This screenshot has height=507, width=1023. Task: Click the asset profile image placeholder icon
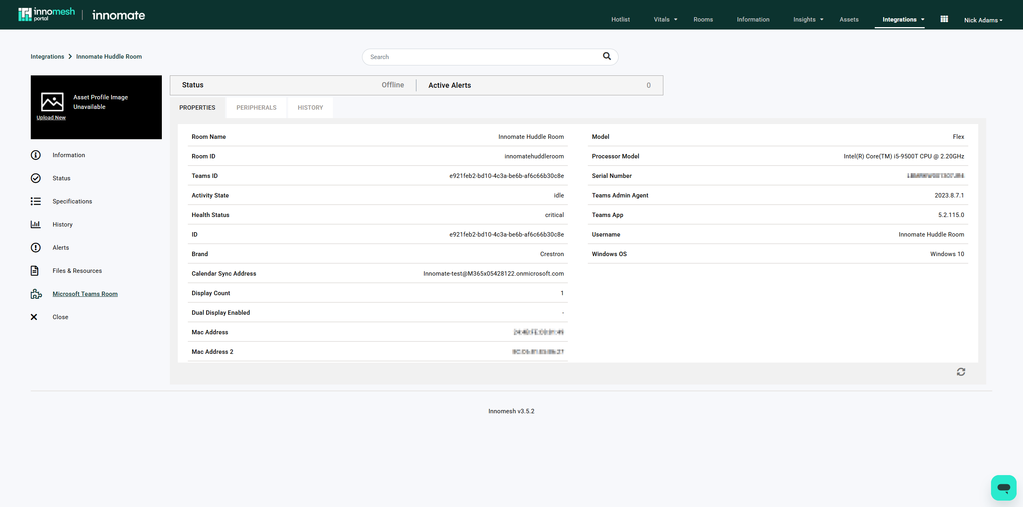(x=52, y=102)
